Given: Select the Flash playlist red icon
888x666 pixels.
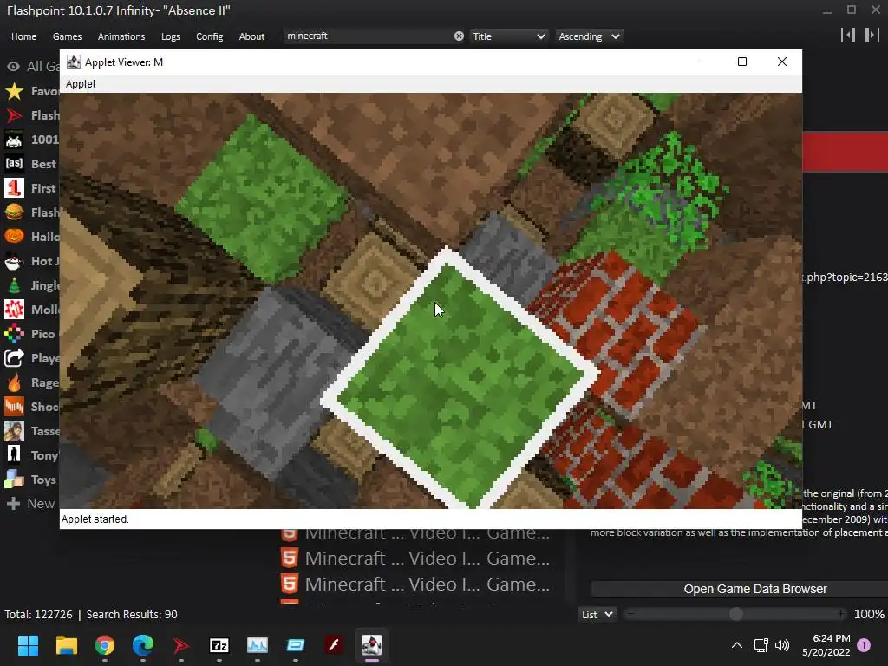Looking at the screenshot, I should point(14,115).
